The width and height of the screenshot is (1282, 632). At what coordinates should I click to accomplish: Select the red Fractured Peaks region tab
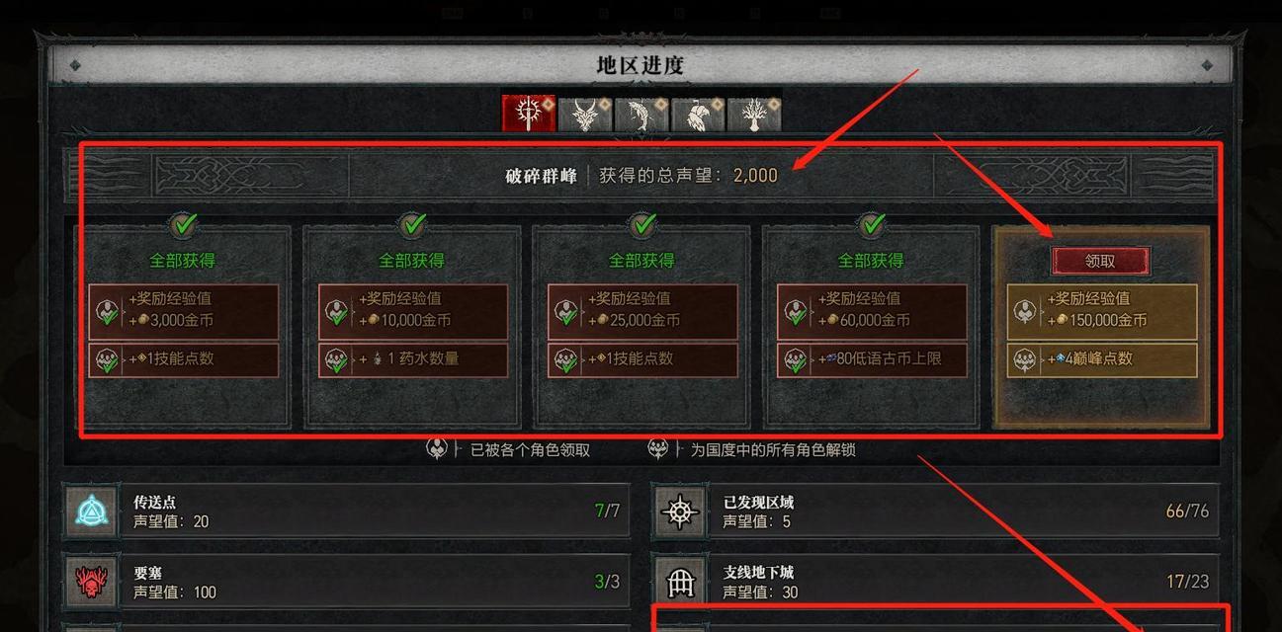pos(528,114)
